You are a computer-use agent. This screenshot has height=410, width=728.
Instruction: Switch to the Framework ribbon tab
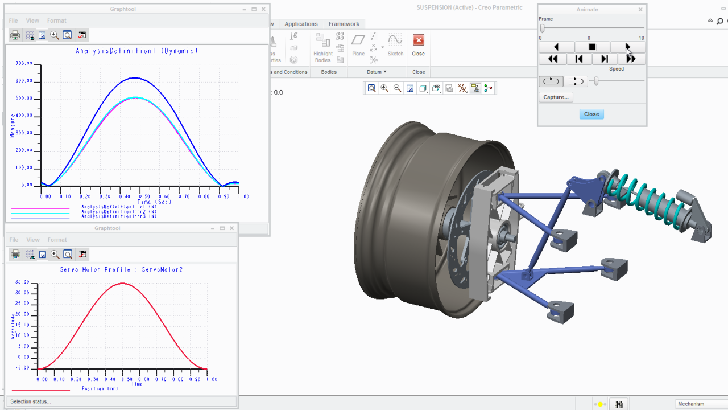(344, 24)
